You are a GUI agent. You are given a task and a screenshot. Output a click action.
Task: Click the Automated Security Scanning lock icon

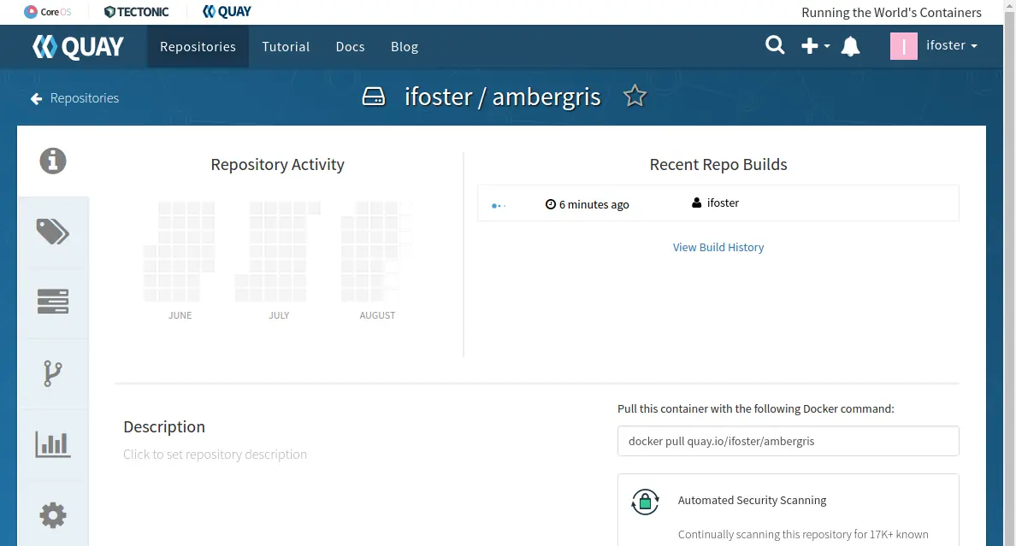(x=646, y=502)
